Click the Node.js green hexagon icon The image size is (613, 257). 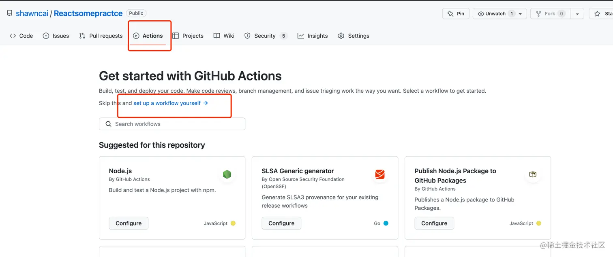click(227, 174)
